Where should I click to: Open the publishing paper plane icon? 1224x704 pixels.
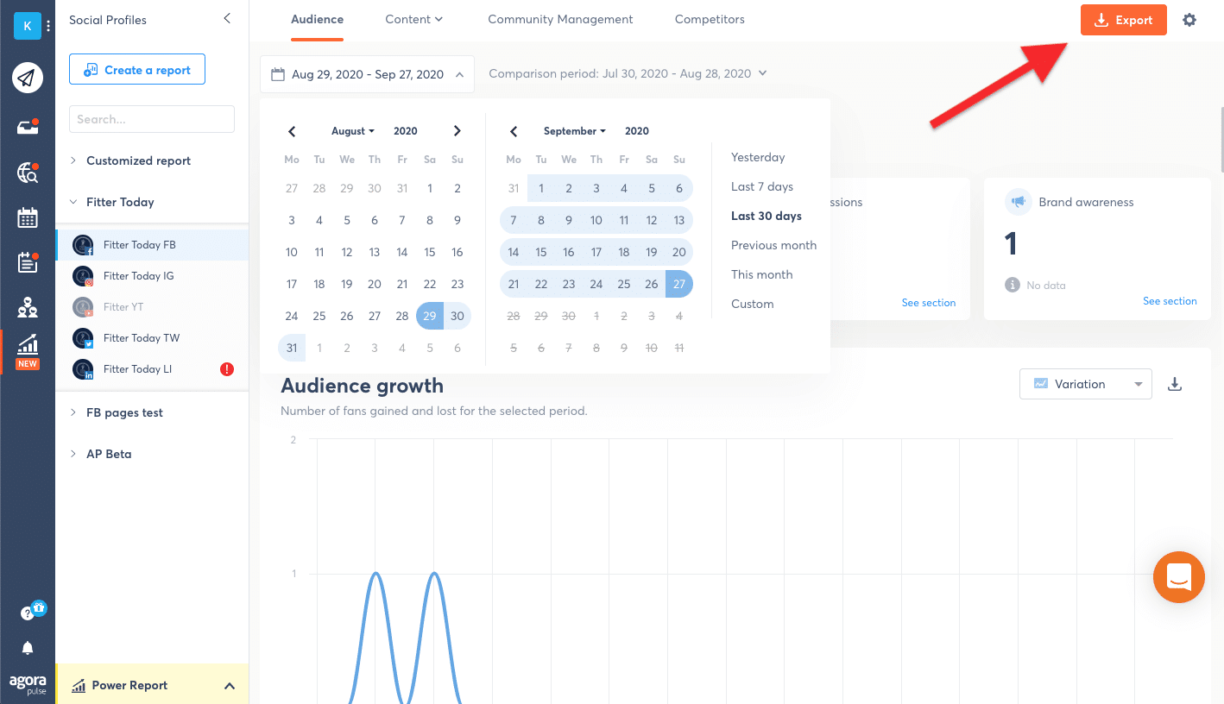click(x=28, y=79)
